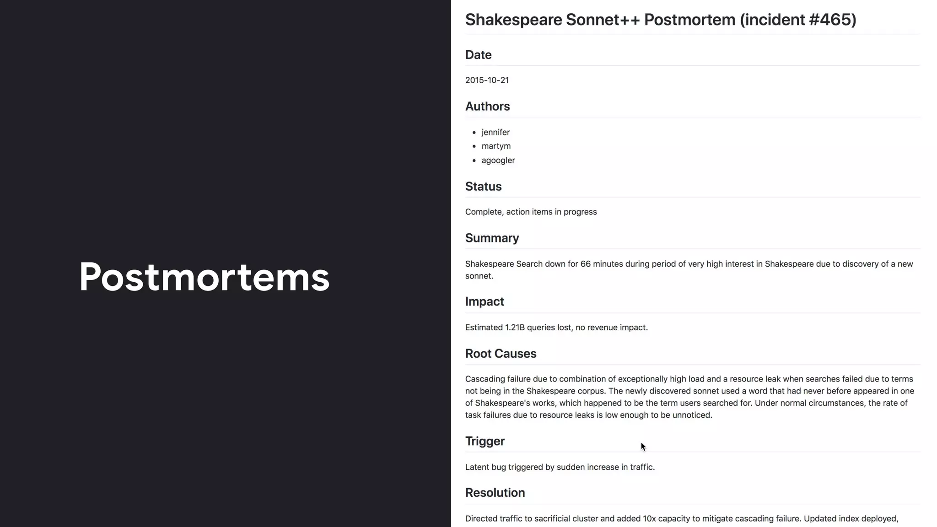The width and height of the screenshot is (937, 527).
Task: Click the "Complete, action items in progress" text
Action: click(x=531, y=212)
